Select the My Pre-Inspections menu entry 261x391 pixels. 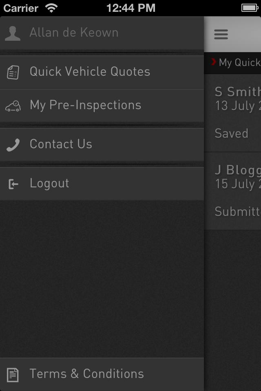(85, 105)
